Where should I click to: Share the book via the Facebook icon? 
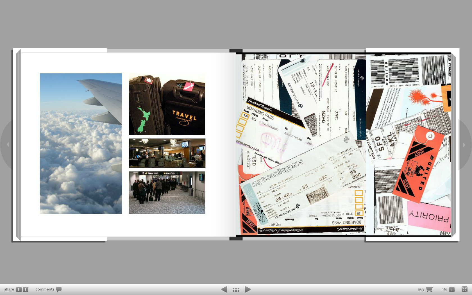(26, 289)
